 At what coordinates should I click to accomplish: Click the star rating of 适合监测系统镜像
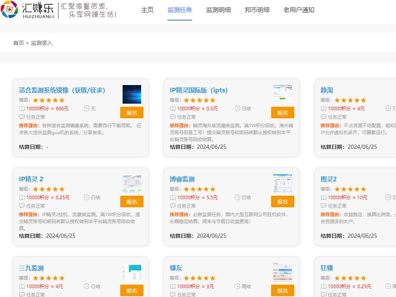[49, 100]
